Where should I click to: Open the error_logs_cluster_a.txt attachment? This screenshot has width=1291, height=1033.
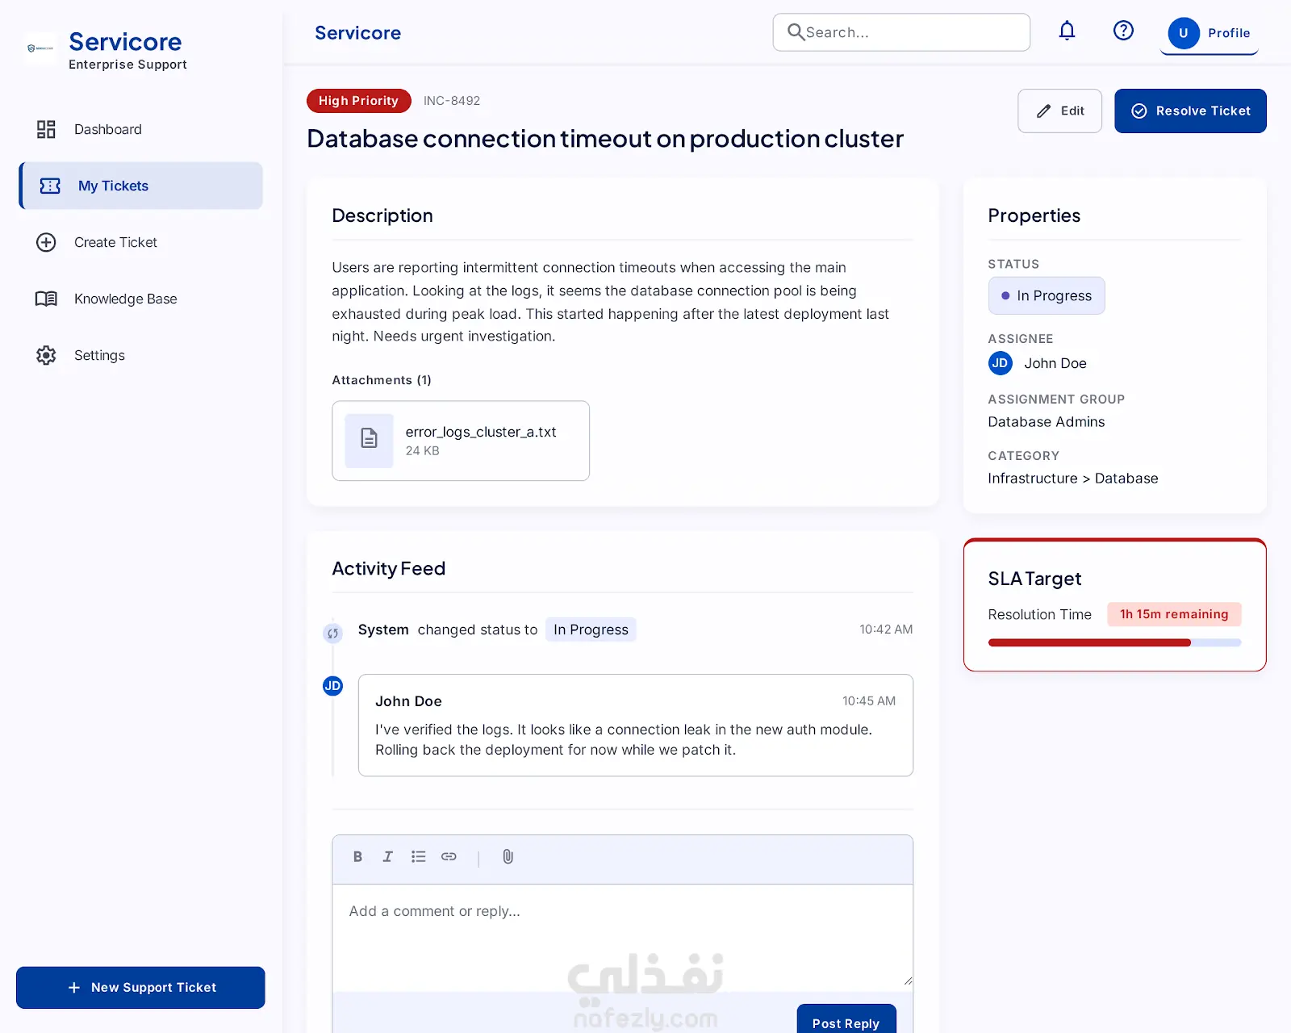461,441
